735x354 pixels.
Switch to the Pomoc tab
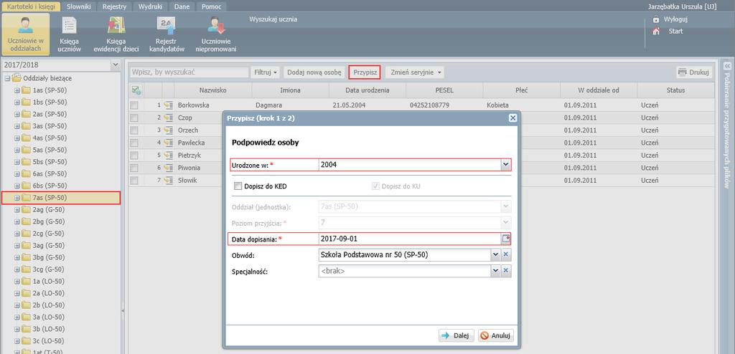211,6
